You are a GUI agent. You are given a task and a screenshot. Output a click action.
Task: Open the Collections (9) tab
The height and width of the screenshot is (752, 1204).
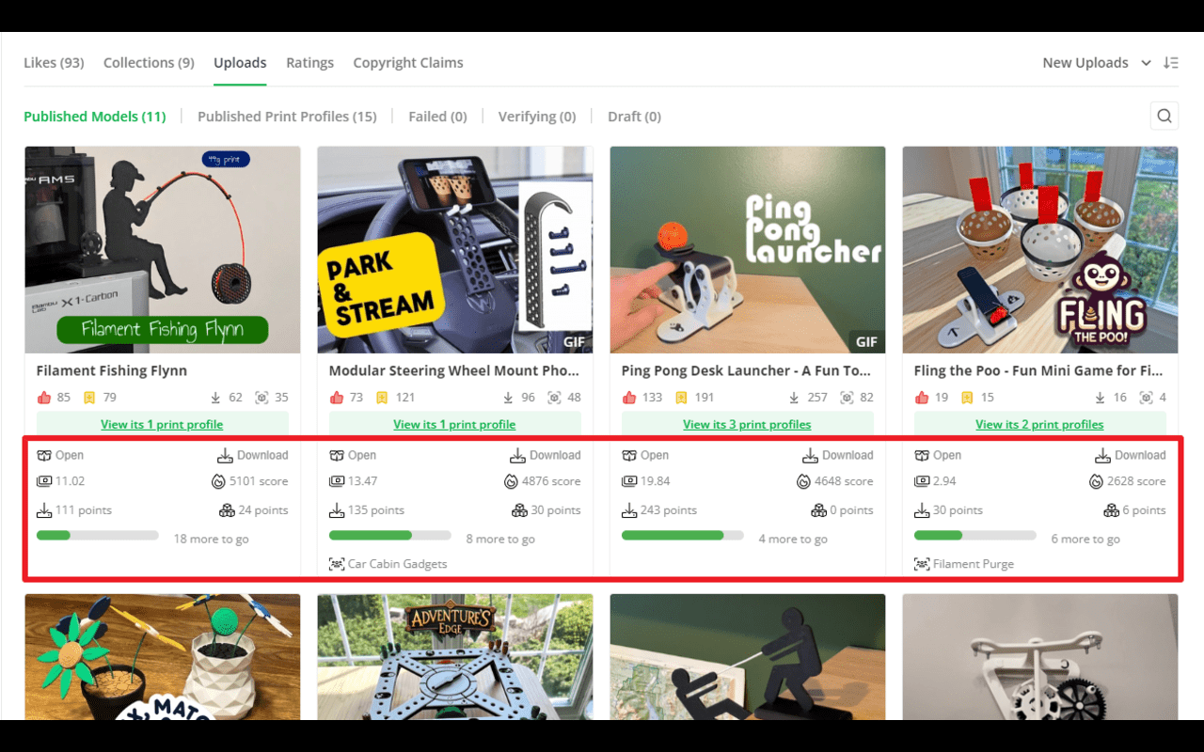[x=149, y=63]
